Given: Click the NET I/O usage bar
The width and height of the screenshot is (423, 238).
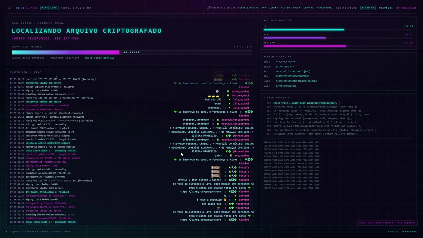Looking at the screenshot, I should coord(338,46).
